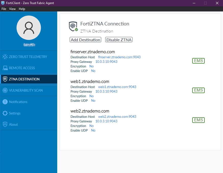Click the About shield icon
Viewport: 223px width, 173px height.
5,124
